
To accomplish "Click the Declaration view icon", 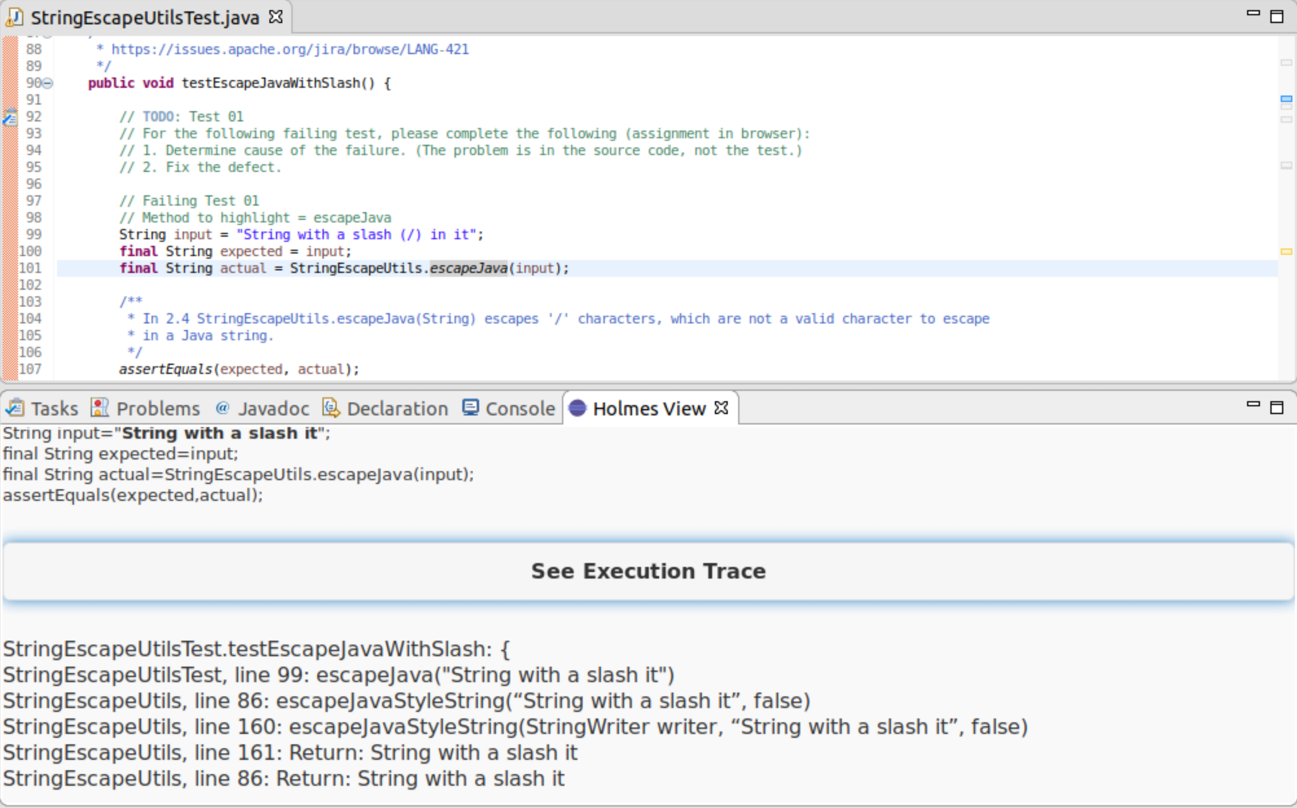I will coord(331,408).
